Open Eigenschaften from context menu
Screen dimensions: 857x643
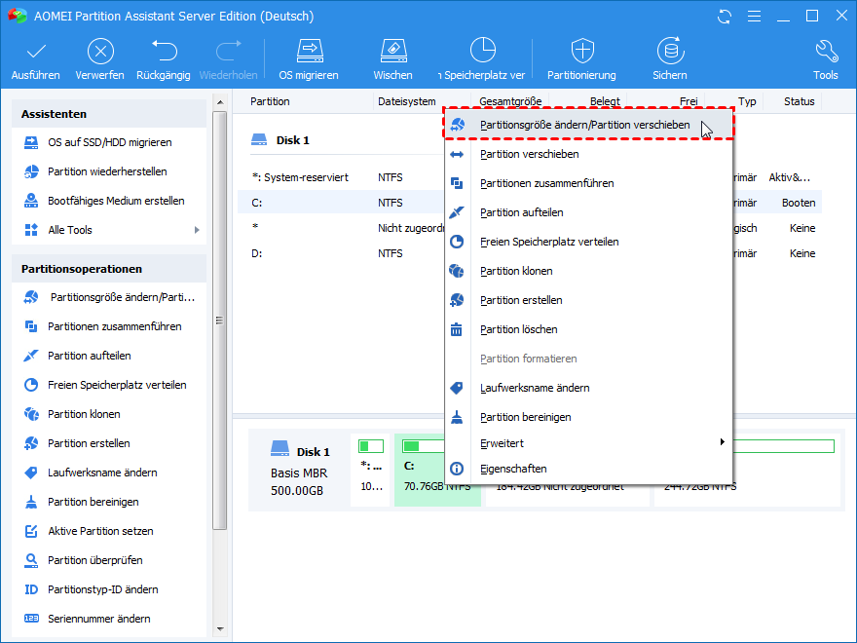588,470
